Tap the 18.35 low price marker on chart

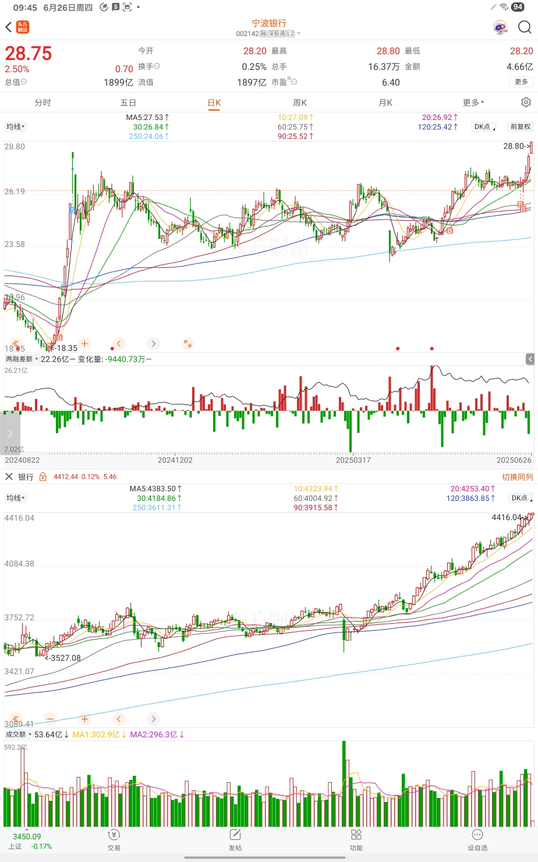click(63, 348)
